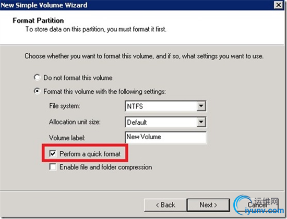Click the "Volume label:" label text
This screenshot has width=287, height=219.
67,138
